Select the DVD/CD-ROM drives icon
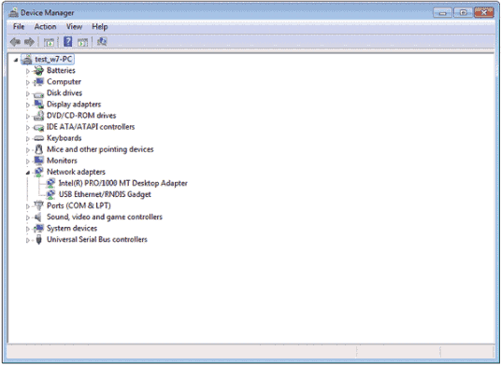This screenshot has width=501, height=365. 38,116
